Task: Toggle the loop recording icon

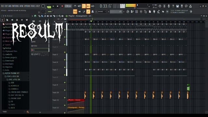Action: coord(93,6)
